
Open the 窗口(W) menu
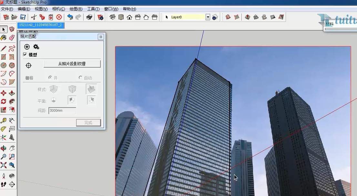pos(111,9)
